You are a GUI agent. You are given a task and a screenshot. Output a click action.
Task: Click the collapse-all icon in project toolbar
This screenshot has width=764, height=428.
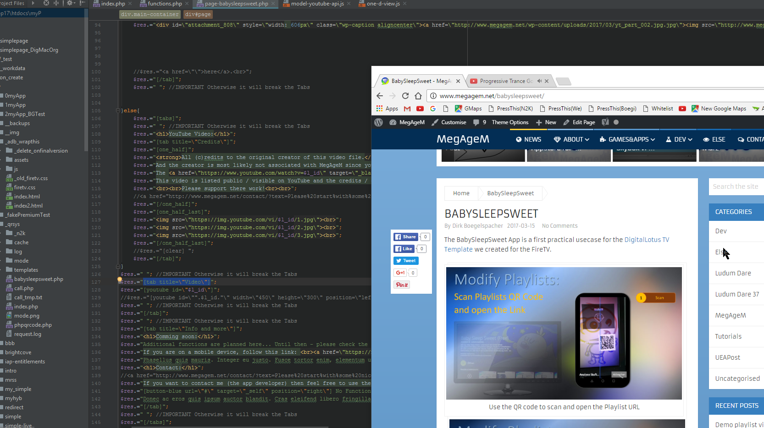pyautogui.click(x=56, y=3)
